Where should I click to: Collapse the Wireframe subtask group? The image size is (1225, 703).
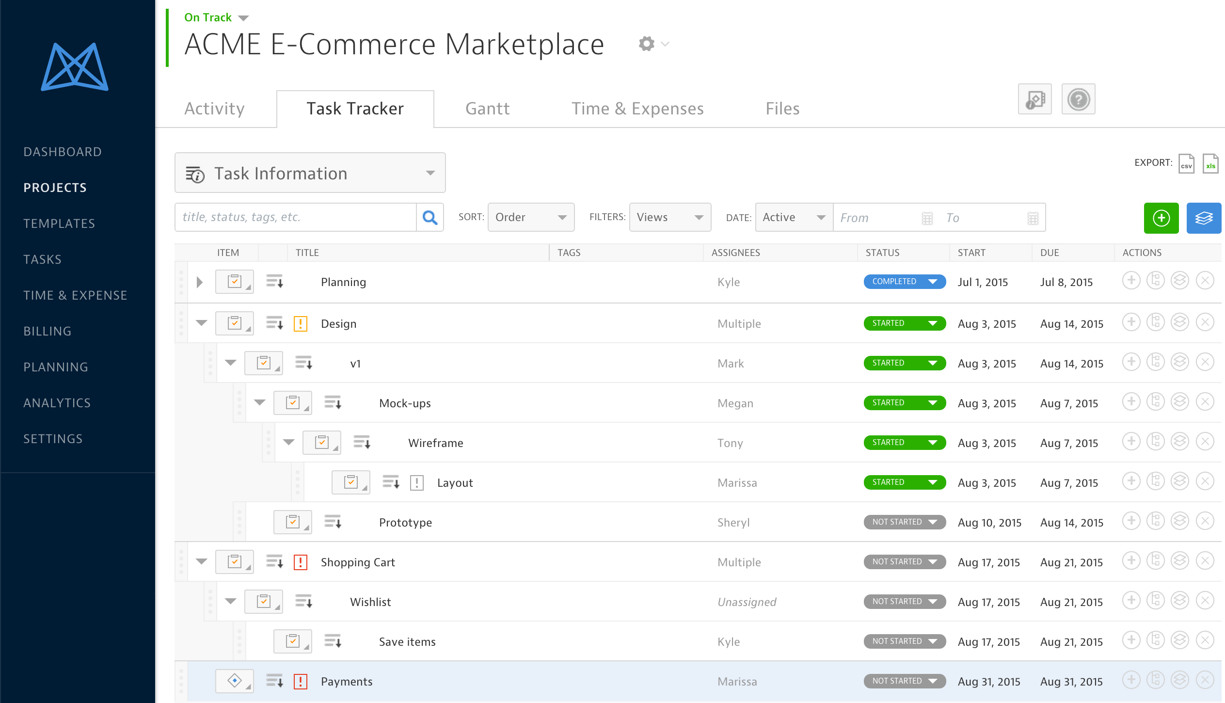288,442
